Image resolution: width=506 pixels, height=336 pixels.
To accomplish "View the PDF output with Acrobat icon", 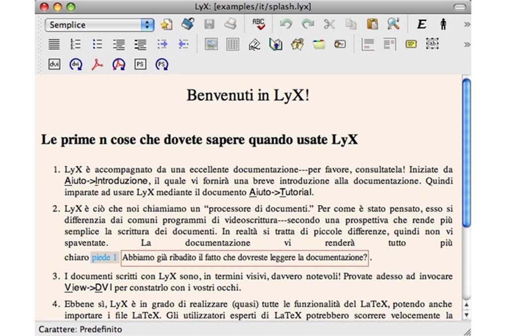I will 97,64.
